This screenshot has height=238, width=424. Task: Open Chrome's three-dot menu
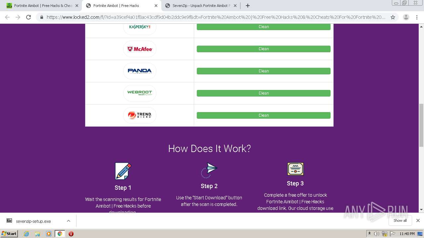[417, 17]
